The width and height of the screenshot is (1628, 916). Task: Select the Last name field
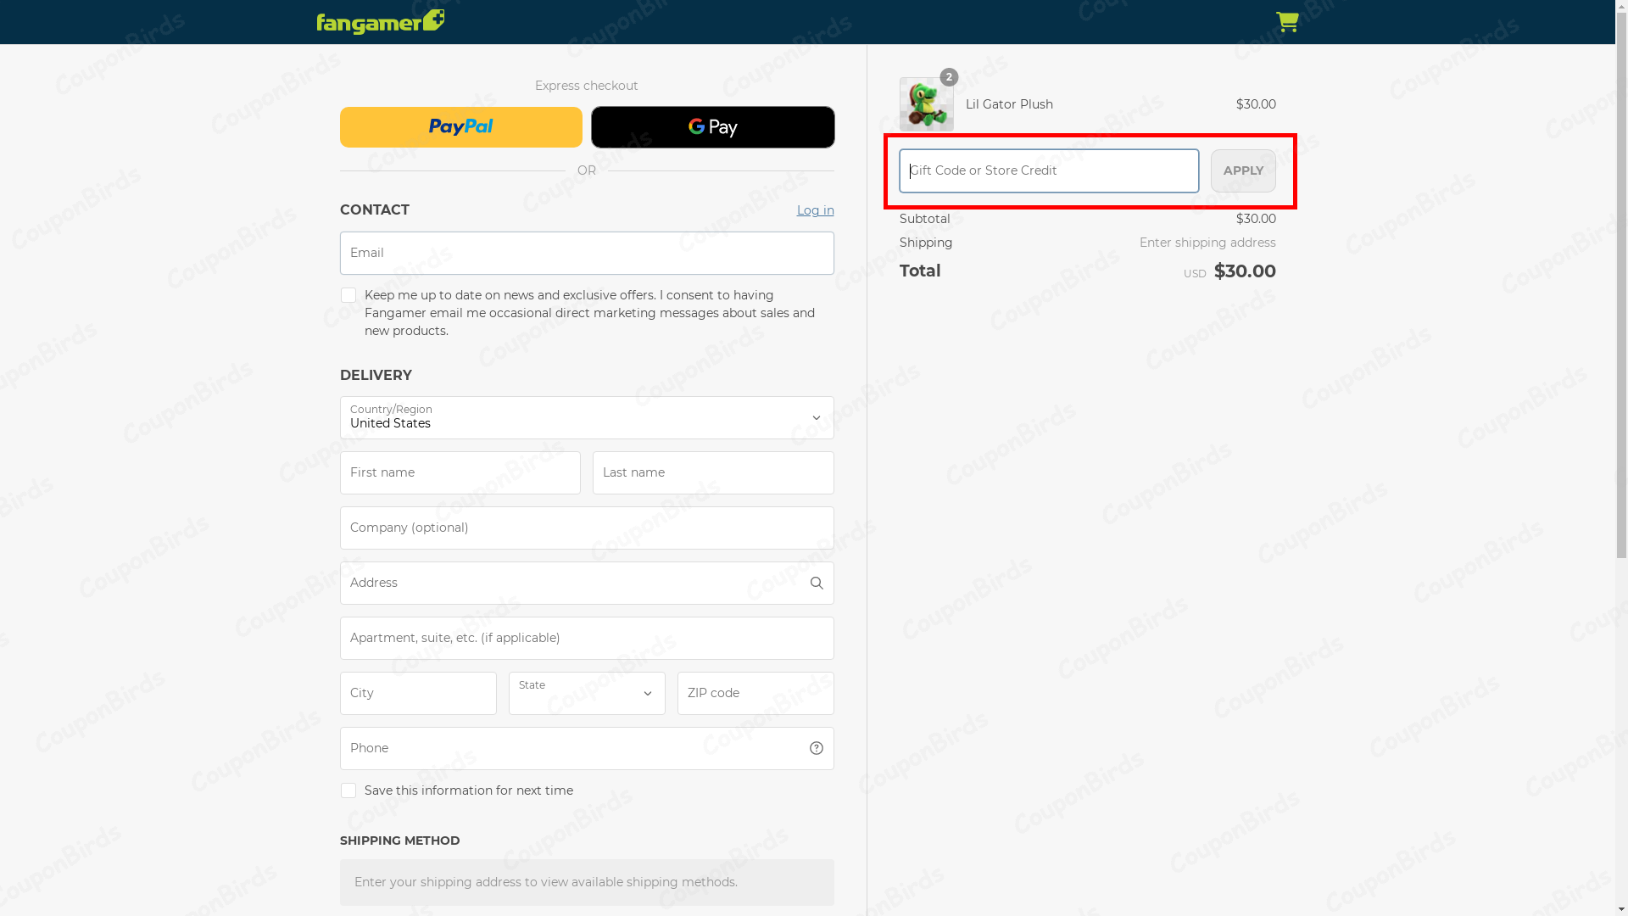tap(712, 473)
